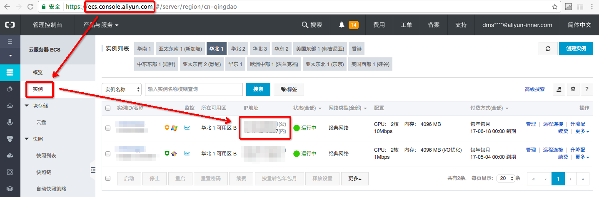The width and height of the screenshot is (599, 197).
Task: Open 费用 in top navigation
Action: pos(379,25)
